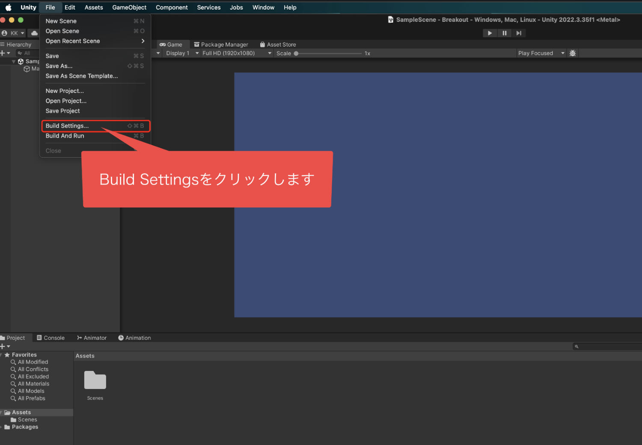Open the Apple menu
This screenshot has width=642, height=445.
pos(8,7)
